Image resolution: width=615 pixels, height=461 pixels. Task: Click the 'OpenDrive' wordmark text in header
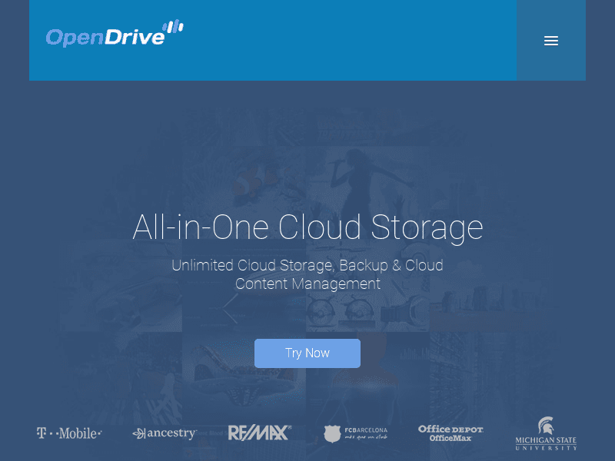pyautogui.click(x=104, y=35)
